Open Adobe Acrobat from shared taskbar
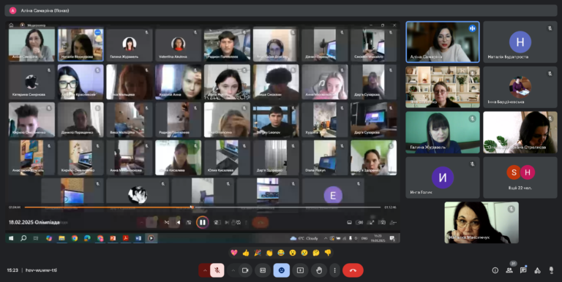Image resolution: width=562 pixels, height=282 pixels. click(x=126, y=238)
